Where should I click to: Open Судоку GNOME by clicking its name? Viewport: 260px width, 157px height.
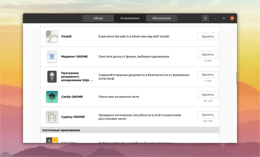(73, 117)
